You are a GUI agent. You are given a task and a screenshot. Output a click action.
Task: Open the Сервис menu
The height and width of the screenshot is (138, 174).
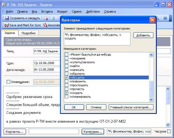point(77,12)
